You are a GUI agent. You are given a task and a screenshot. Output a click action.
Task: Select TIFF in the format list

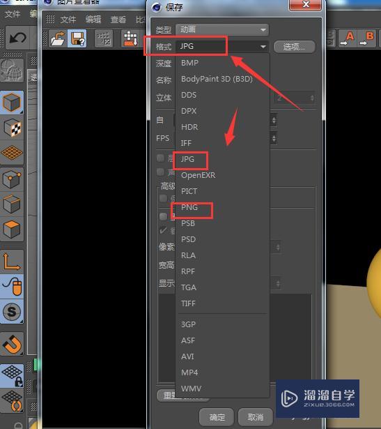pyautogui.click(x=188, y=303)
